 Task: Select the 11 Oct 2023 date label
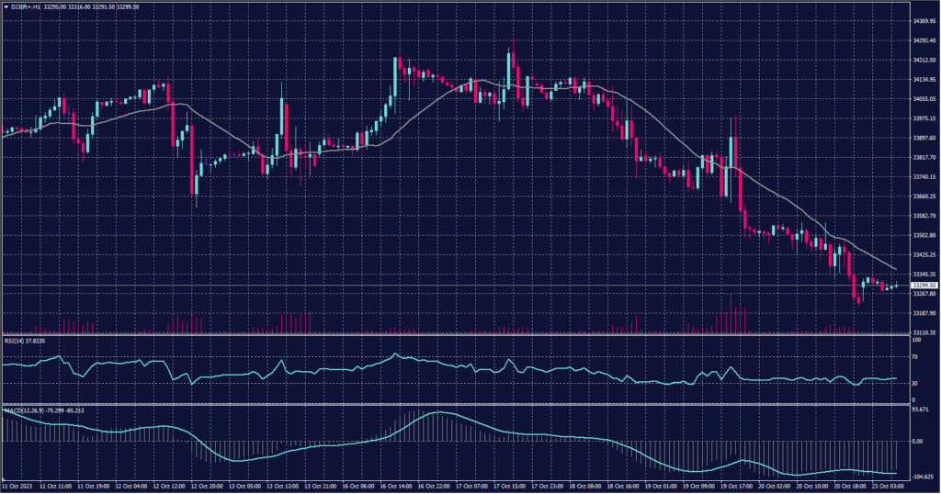tap(18, 485)
